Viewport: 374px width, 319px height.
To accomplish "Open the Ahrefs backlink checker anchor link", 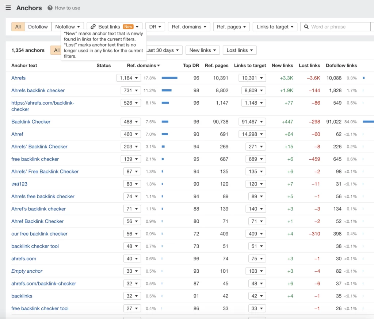I will pos(38,90).
